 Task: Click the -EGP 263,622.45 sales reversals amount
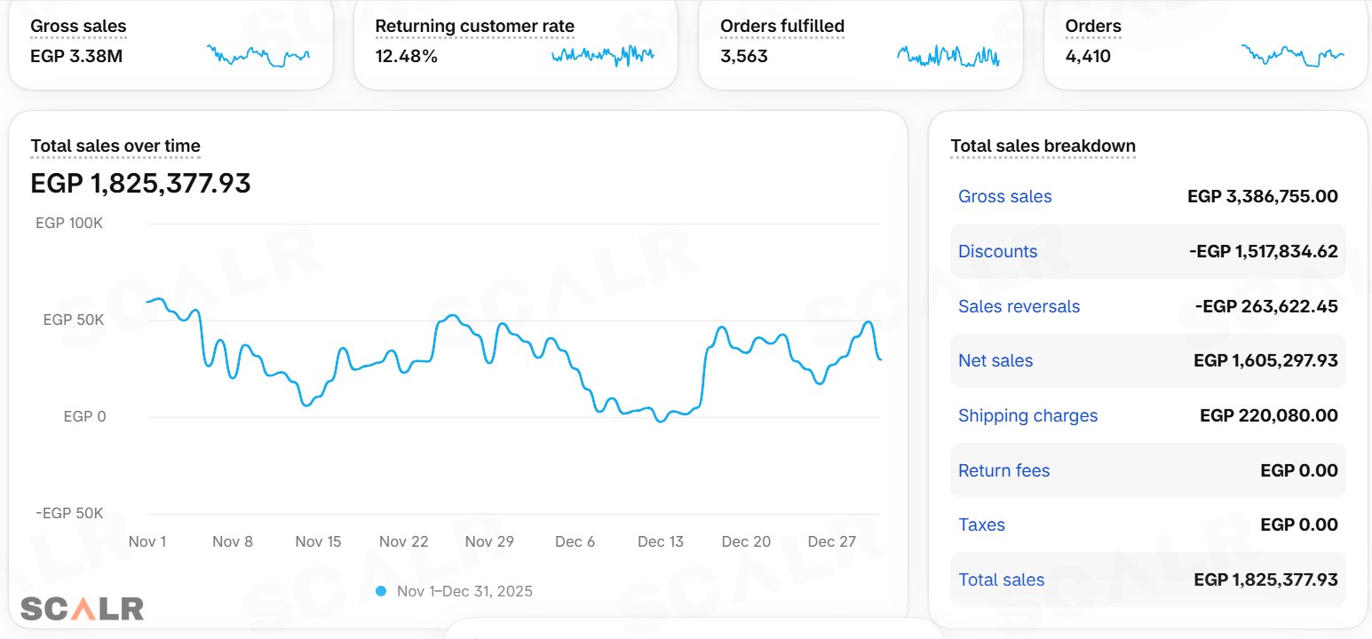[x=1266, y=307]
